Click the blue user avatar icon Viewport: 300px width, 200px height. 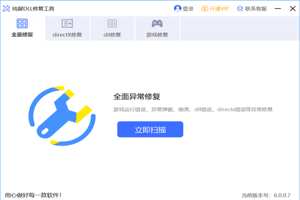[x=177, y=9]
